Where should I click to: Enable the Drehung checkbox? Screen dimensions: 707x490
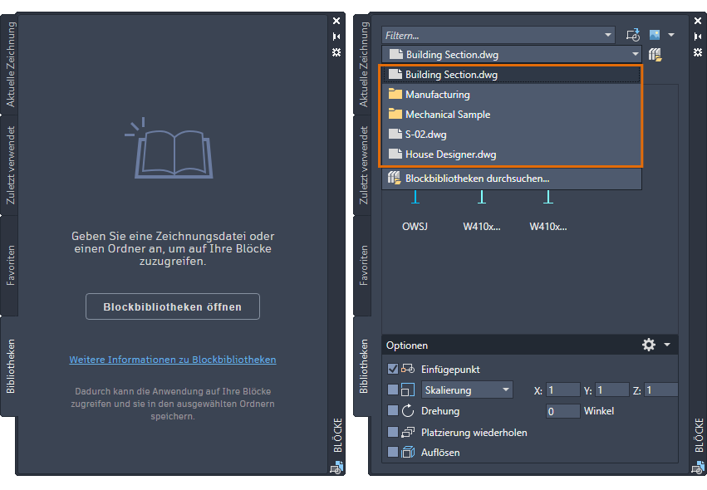[x=393, y=410]
